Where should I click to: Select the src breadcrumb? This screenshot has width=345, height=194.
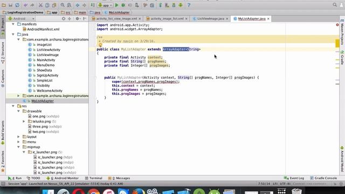click(66, 12)
